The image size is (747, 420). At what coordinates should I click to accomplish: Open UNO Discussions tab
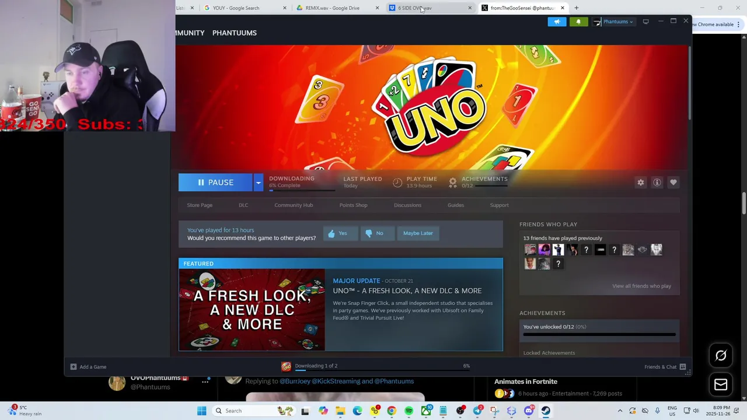407,205
